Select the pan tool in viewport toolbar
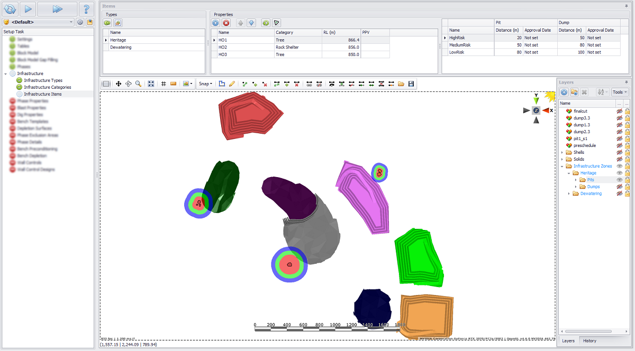This screenshot has width=635, height=351. click(119, 84)
